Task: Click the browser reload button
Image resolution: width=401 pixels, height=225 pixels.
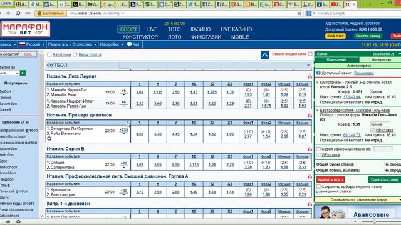Action: pyautogui.click(x=18, y=13)
